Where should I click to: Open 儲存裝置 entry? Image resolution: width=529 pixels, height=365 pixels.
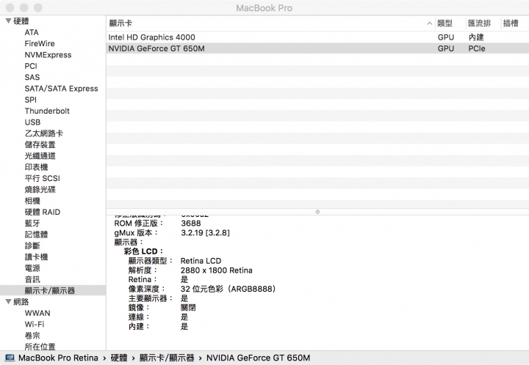click(40, 144)
